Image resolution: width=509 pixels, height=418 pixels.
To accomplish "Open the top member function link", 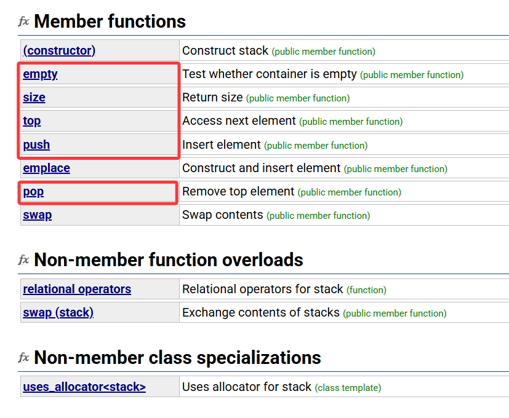I will point(32,121).
